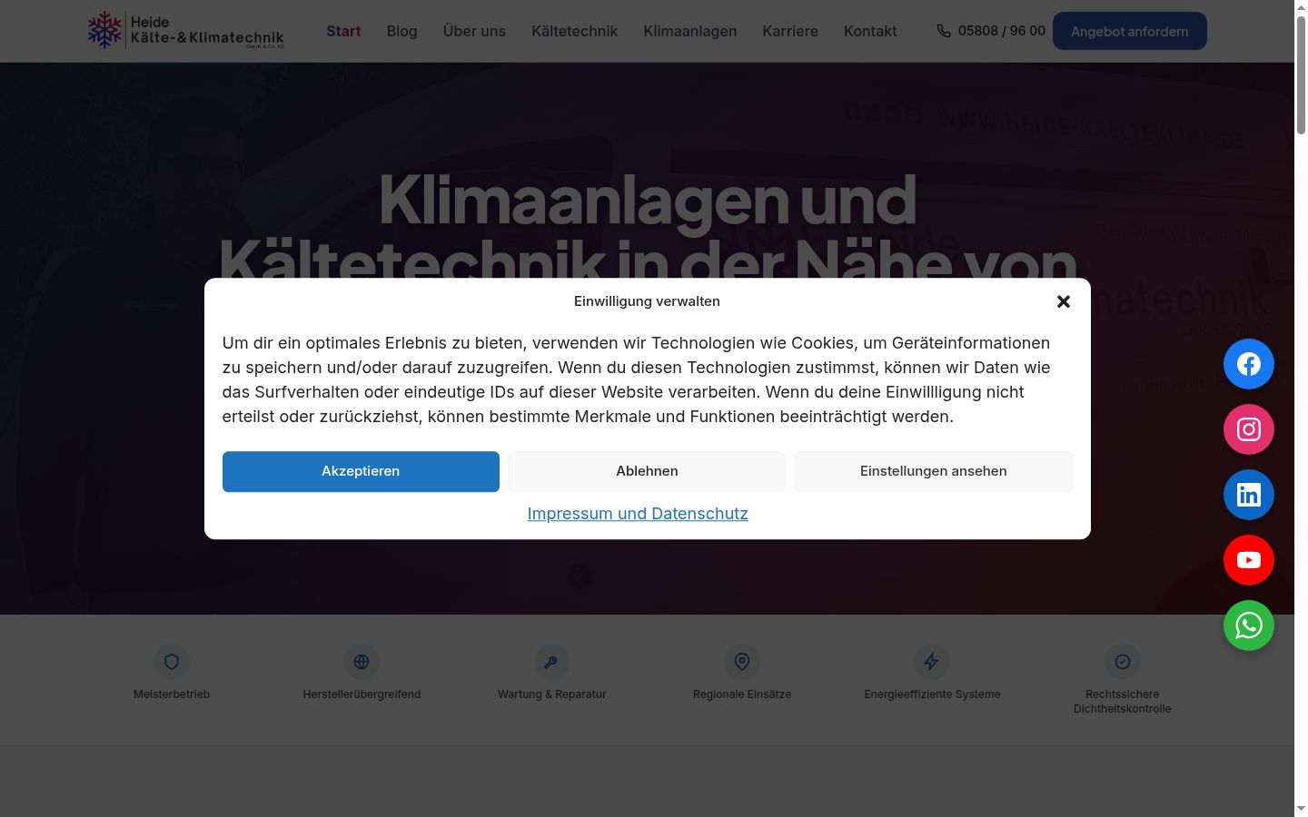Call the number 05808 / 96 00
Screen dimensions: 1308x817
coord(1001,31)
